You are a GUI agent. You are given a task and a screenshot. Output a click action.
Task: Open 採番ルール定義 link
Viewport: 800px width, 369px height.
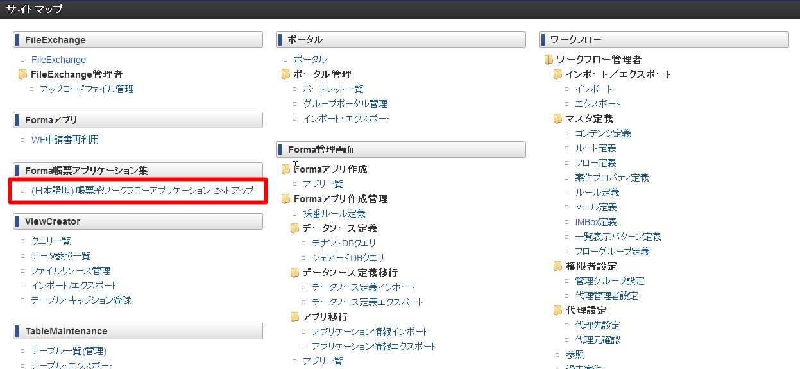(x=334, y=214)
